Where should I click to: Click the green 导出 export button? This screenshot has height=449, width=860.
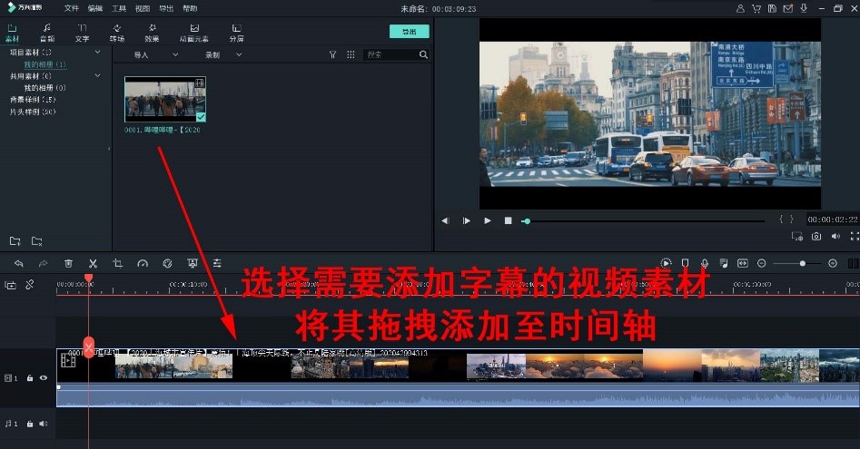click(410, 32)
